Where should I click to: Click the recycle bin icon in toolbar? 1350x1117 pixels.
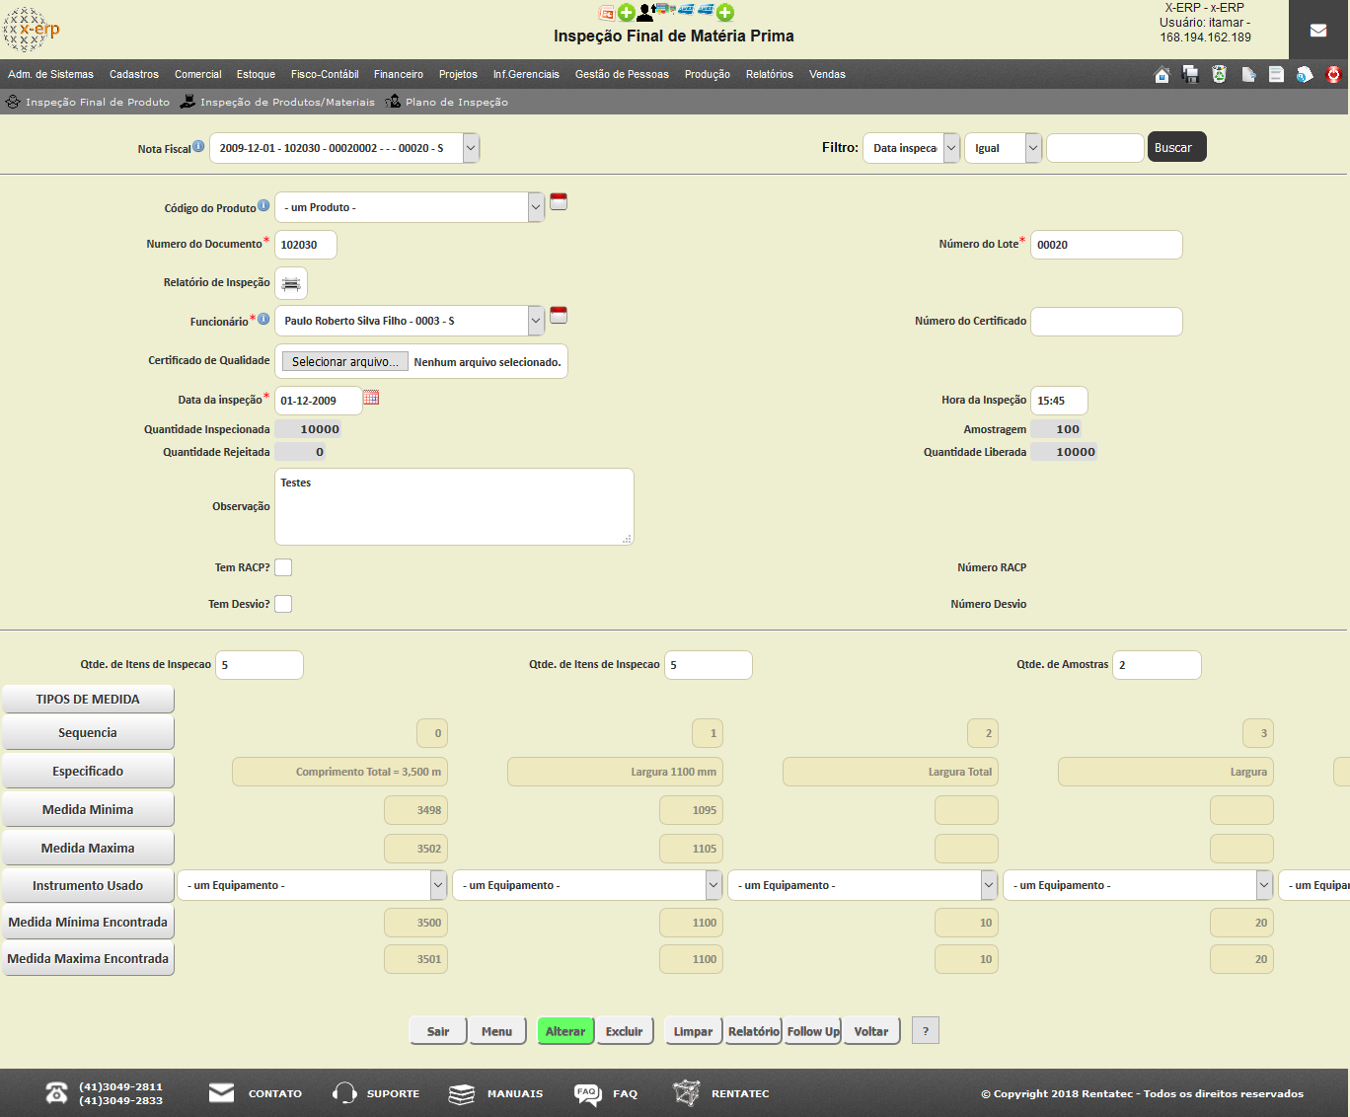1220,75
